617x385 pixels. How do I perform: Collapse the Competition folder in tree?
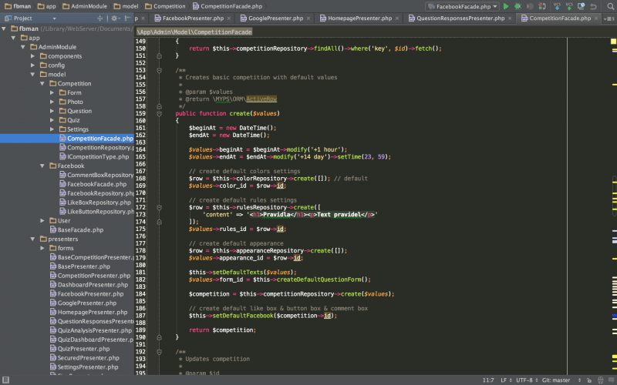coord(42,84)
